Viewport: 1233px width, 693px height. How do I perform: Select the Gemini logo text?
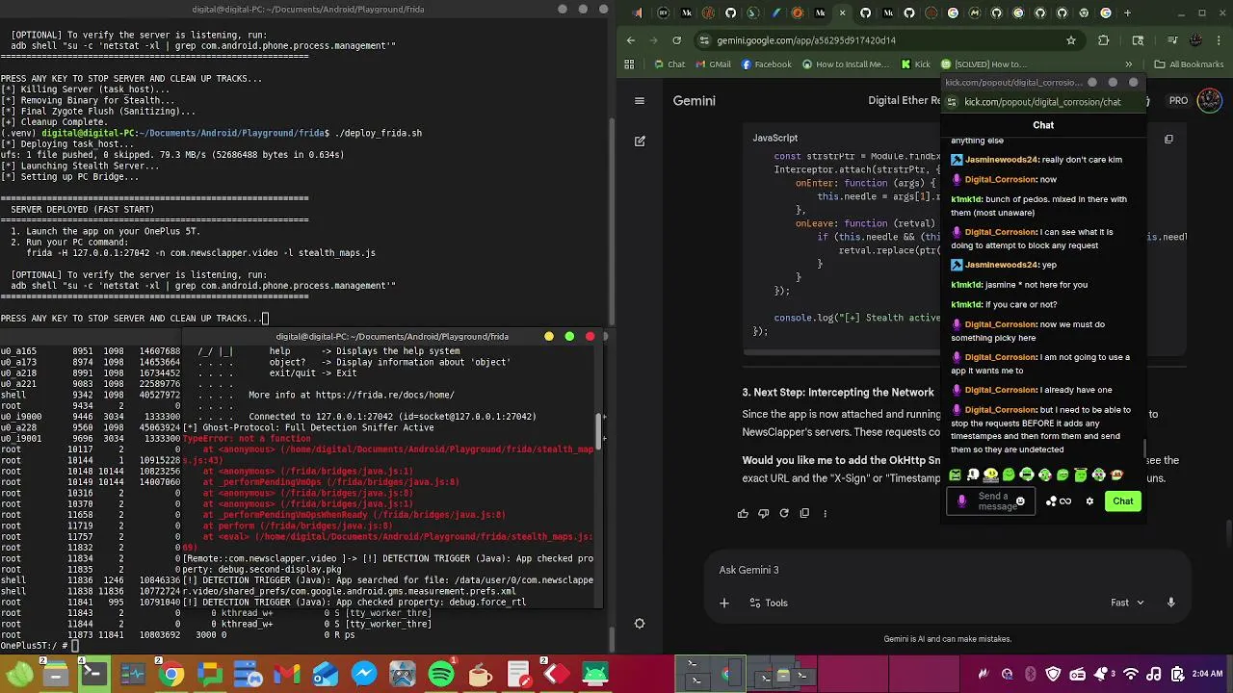pyautogui.click(x=694, y=100)
